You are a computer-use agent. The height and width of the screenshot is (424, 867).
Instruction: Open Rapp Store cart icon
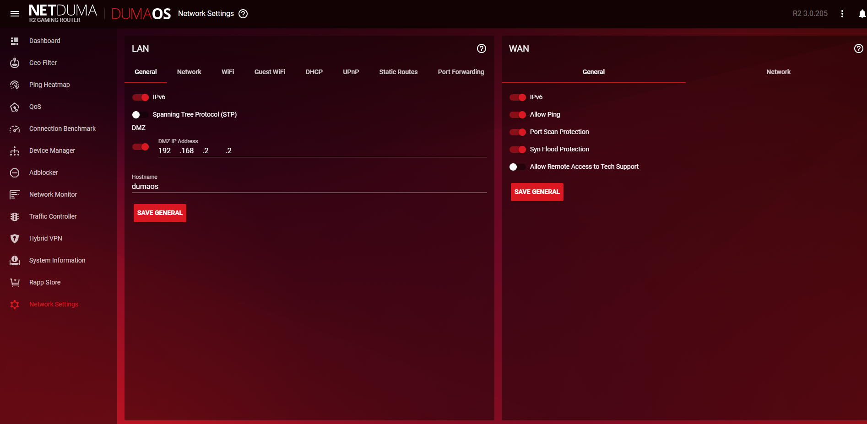[x=15, y=282]
